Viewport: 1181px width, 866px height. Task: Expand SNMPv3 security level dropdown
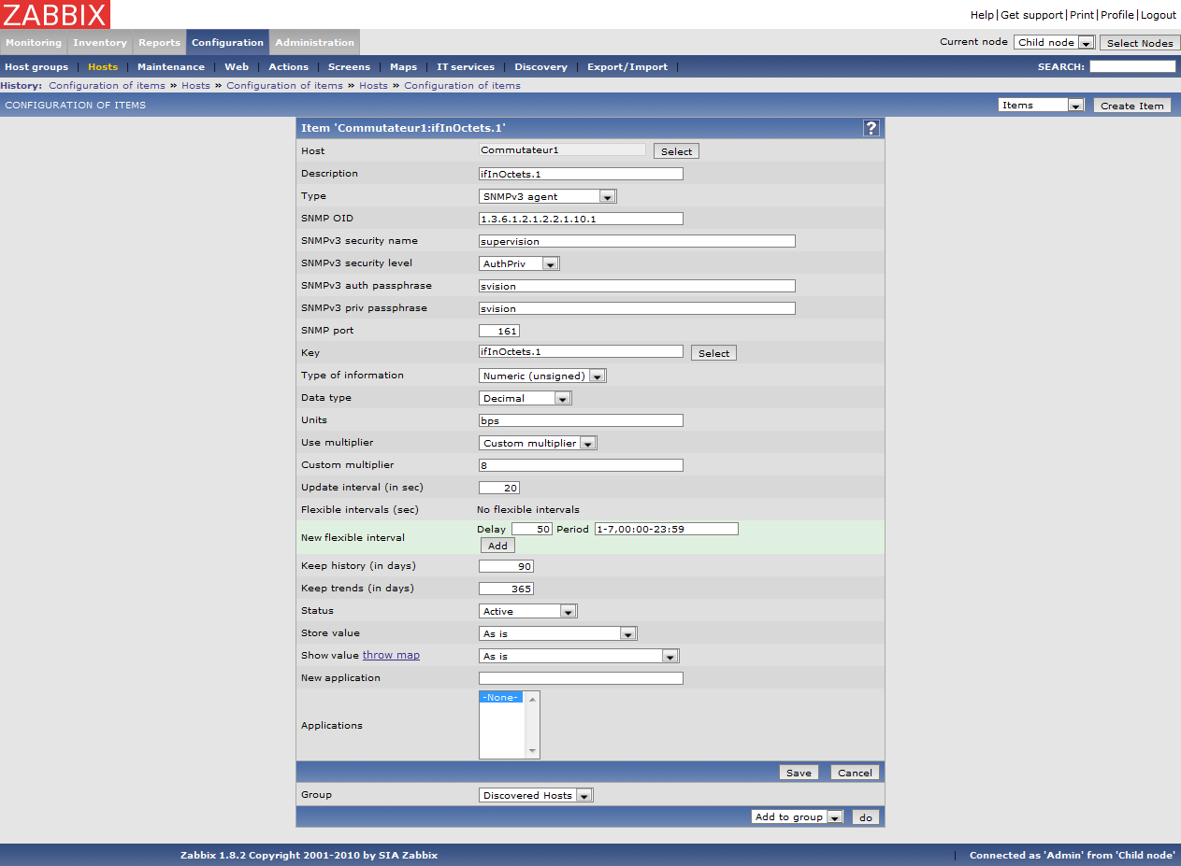[x=519, y=263]
